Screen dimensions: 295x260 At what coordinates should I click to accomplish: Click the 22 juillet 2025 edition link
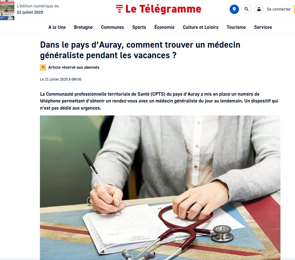coord(30,12)
